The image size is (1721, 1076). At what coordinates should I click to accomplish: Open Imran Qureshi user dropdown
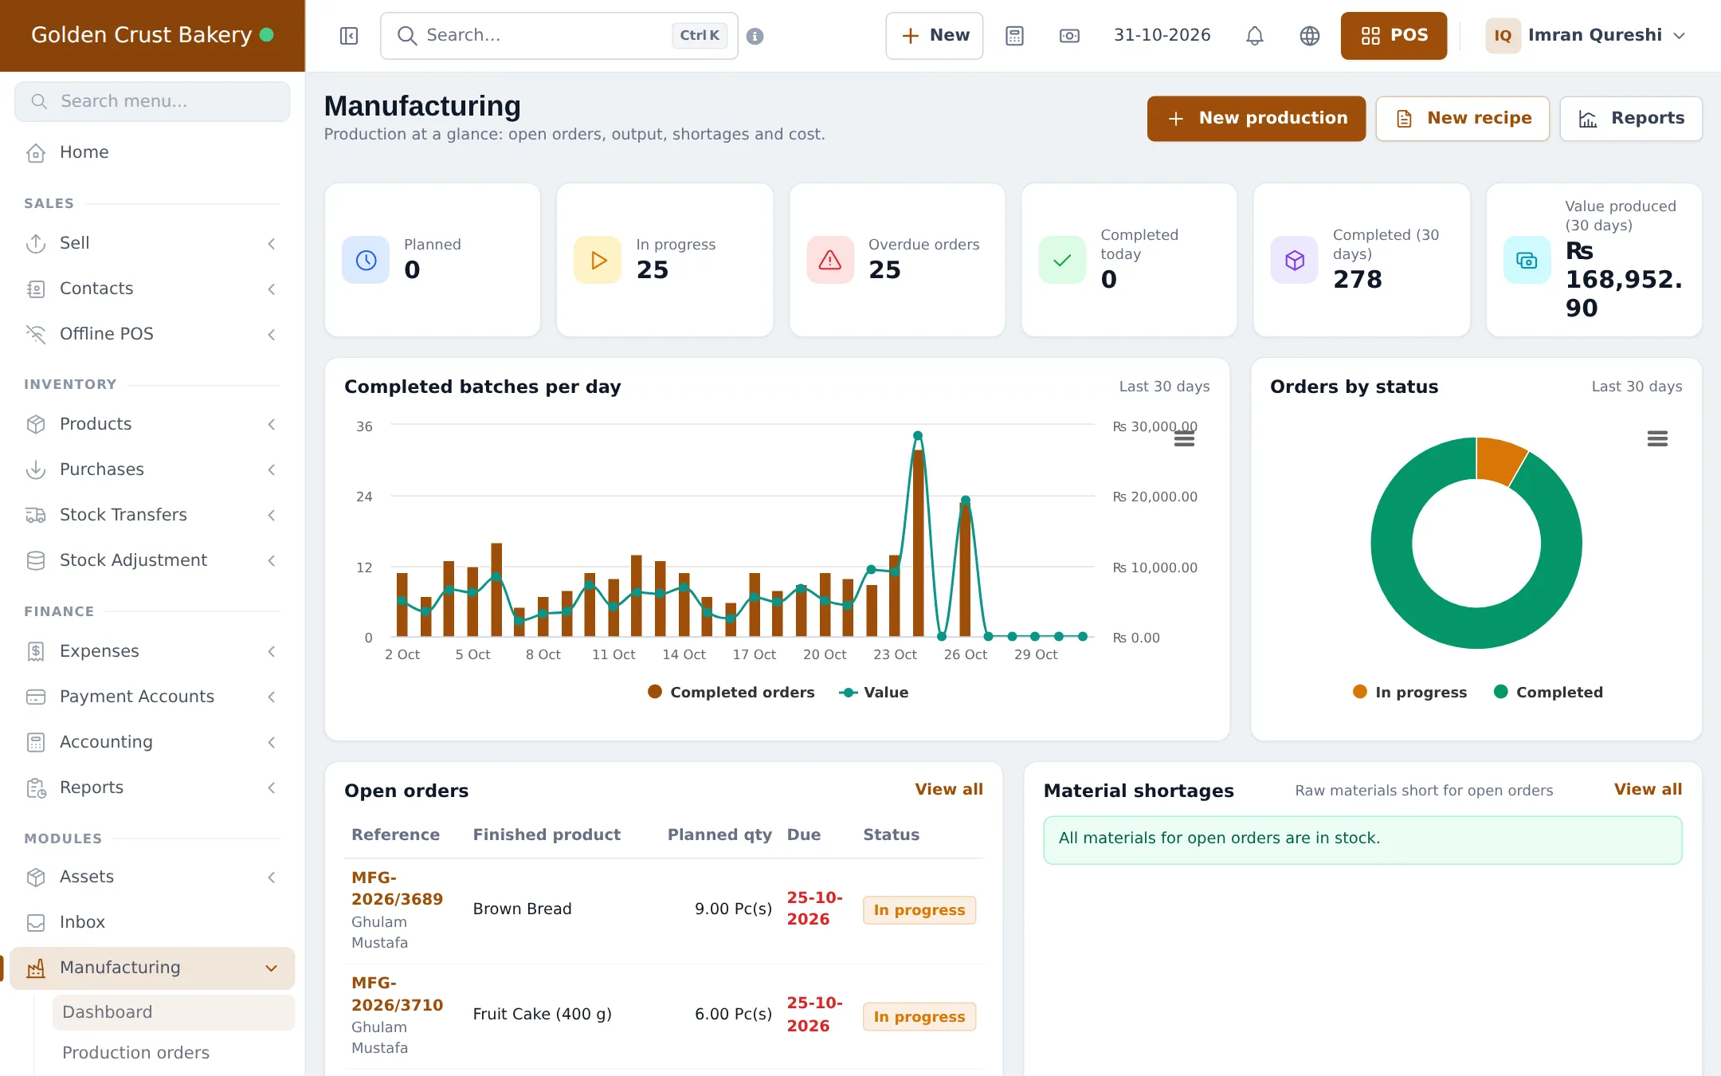[x=1586, y=36]
